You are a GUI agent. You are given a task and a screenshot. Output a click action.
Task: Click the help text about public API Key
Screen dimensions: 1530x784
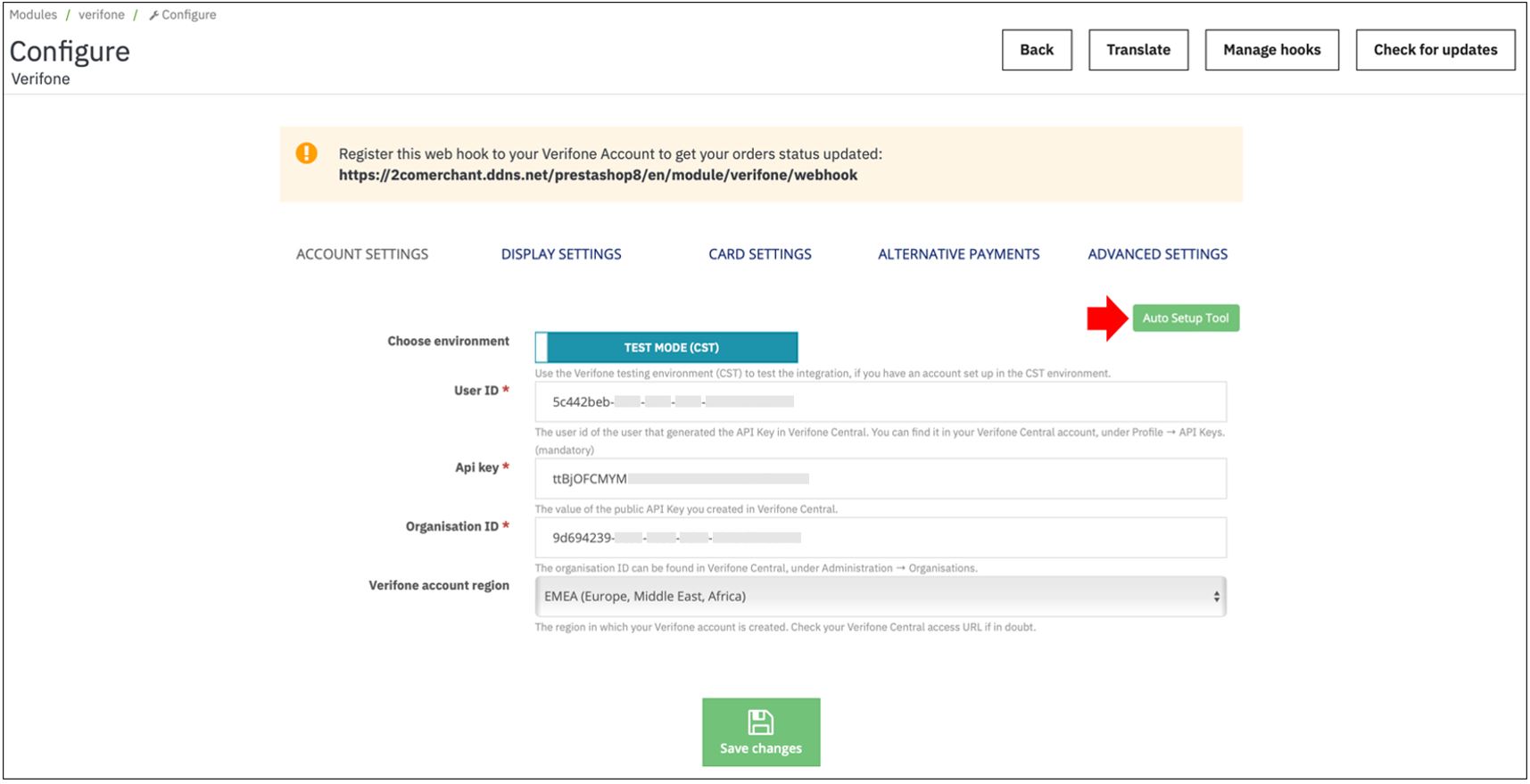tap(686, 510)
